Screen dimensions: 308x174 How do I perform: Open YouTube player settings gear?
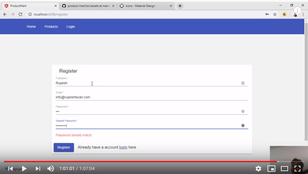click(x=258, y=169)
